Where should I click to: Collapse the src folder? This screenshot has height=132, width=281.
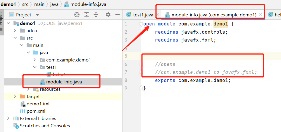coord(15,38)
